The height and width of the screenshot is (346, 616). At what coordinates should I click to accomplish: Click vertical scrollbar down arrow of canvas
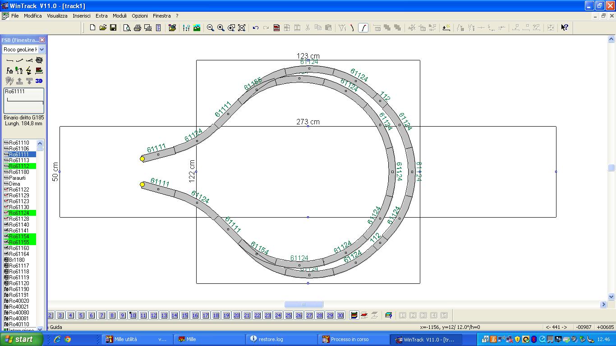point(611,297)
